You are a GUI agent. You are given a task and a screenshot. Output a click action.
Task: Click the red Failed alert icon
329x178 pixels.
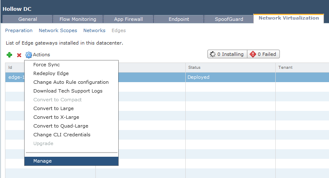[252, 54]
